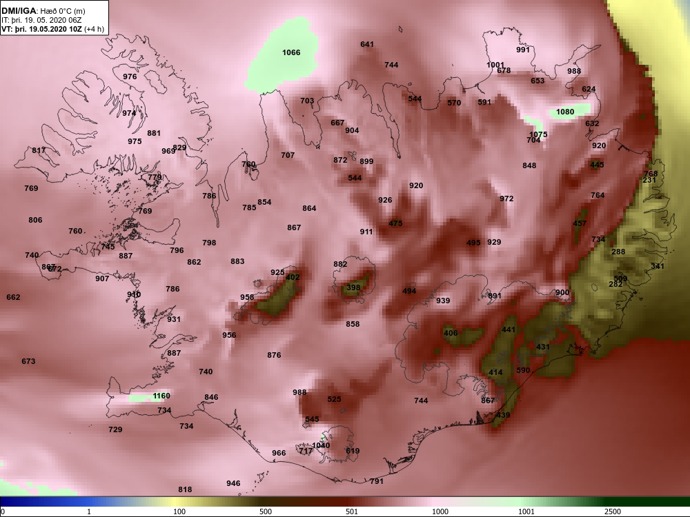Viewport: 690px width, 517px height.
Task: Click the 406 value on the large southeast glacier
Action: pyautogui.click(x=451, y=333)
